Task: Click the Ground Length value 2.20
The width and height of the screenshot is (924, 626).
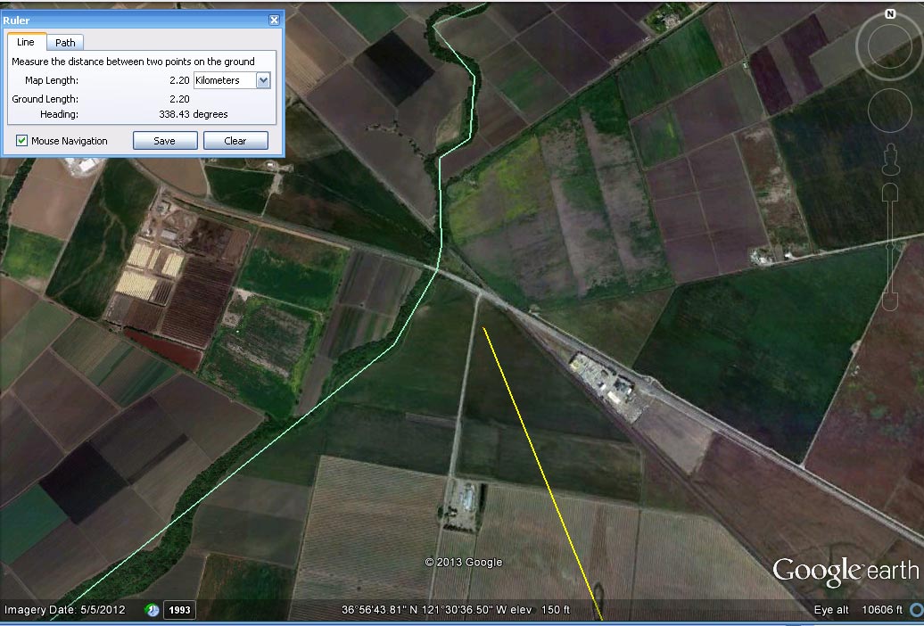Action: coord(179,99)
